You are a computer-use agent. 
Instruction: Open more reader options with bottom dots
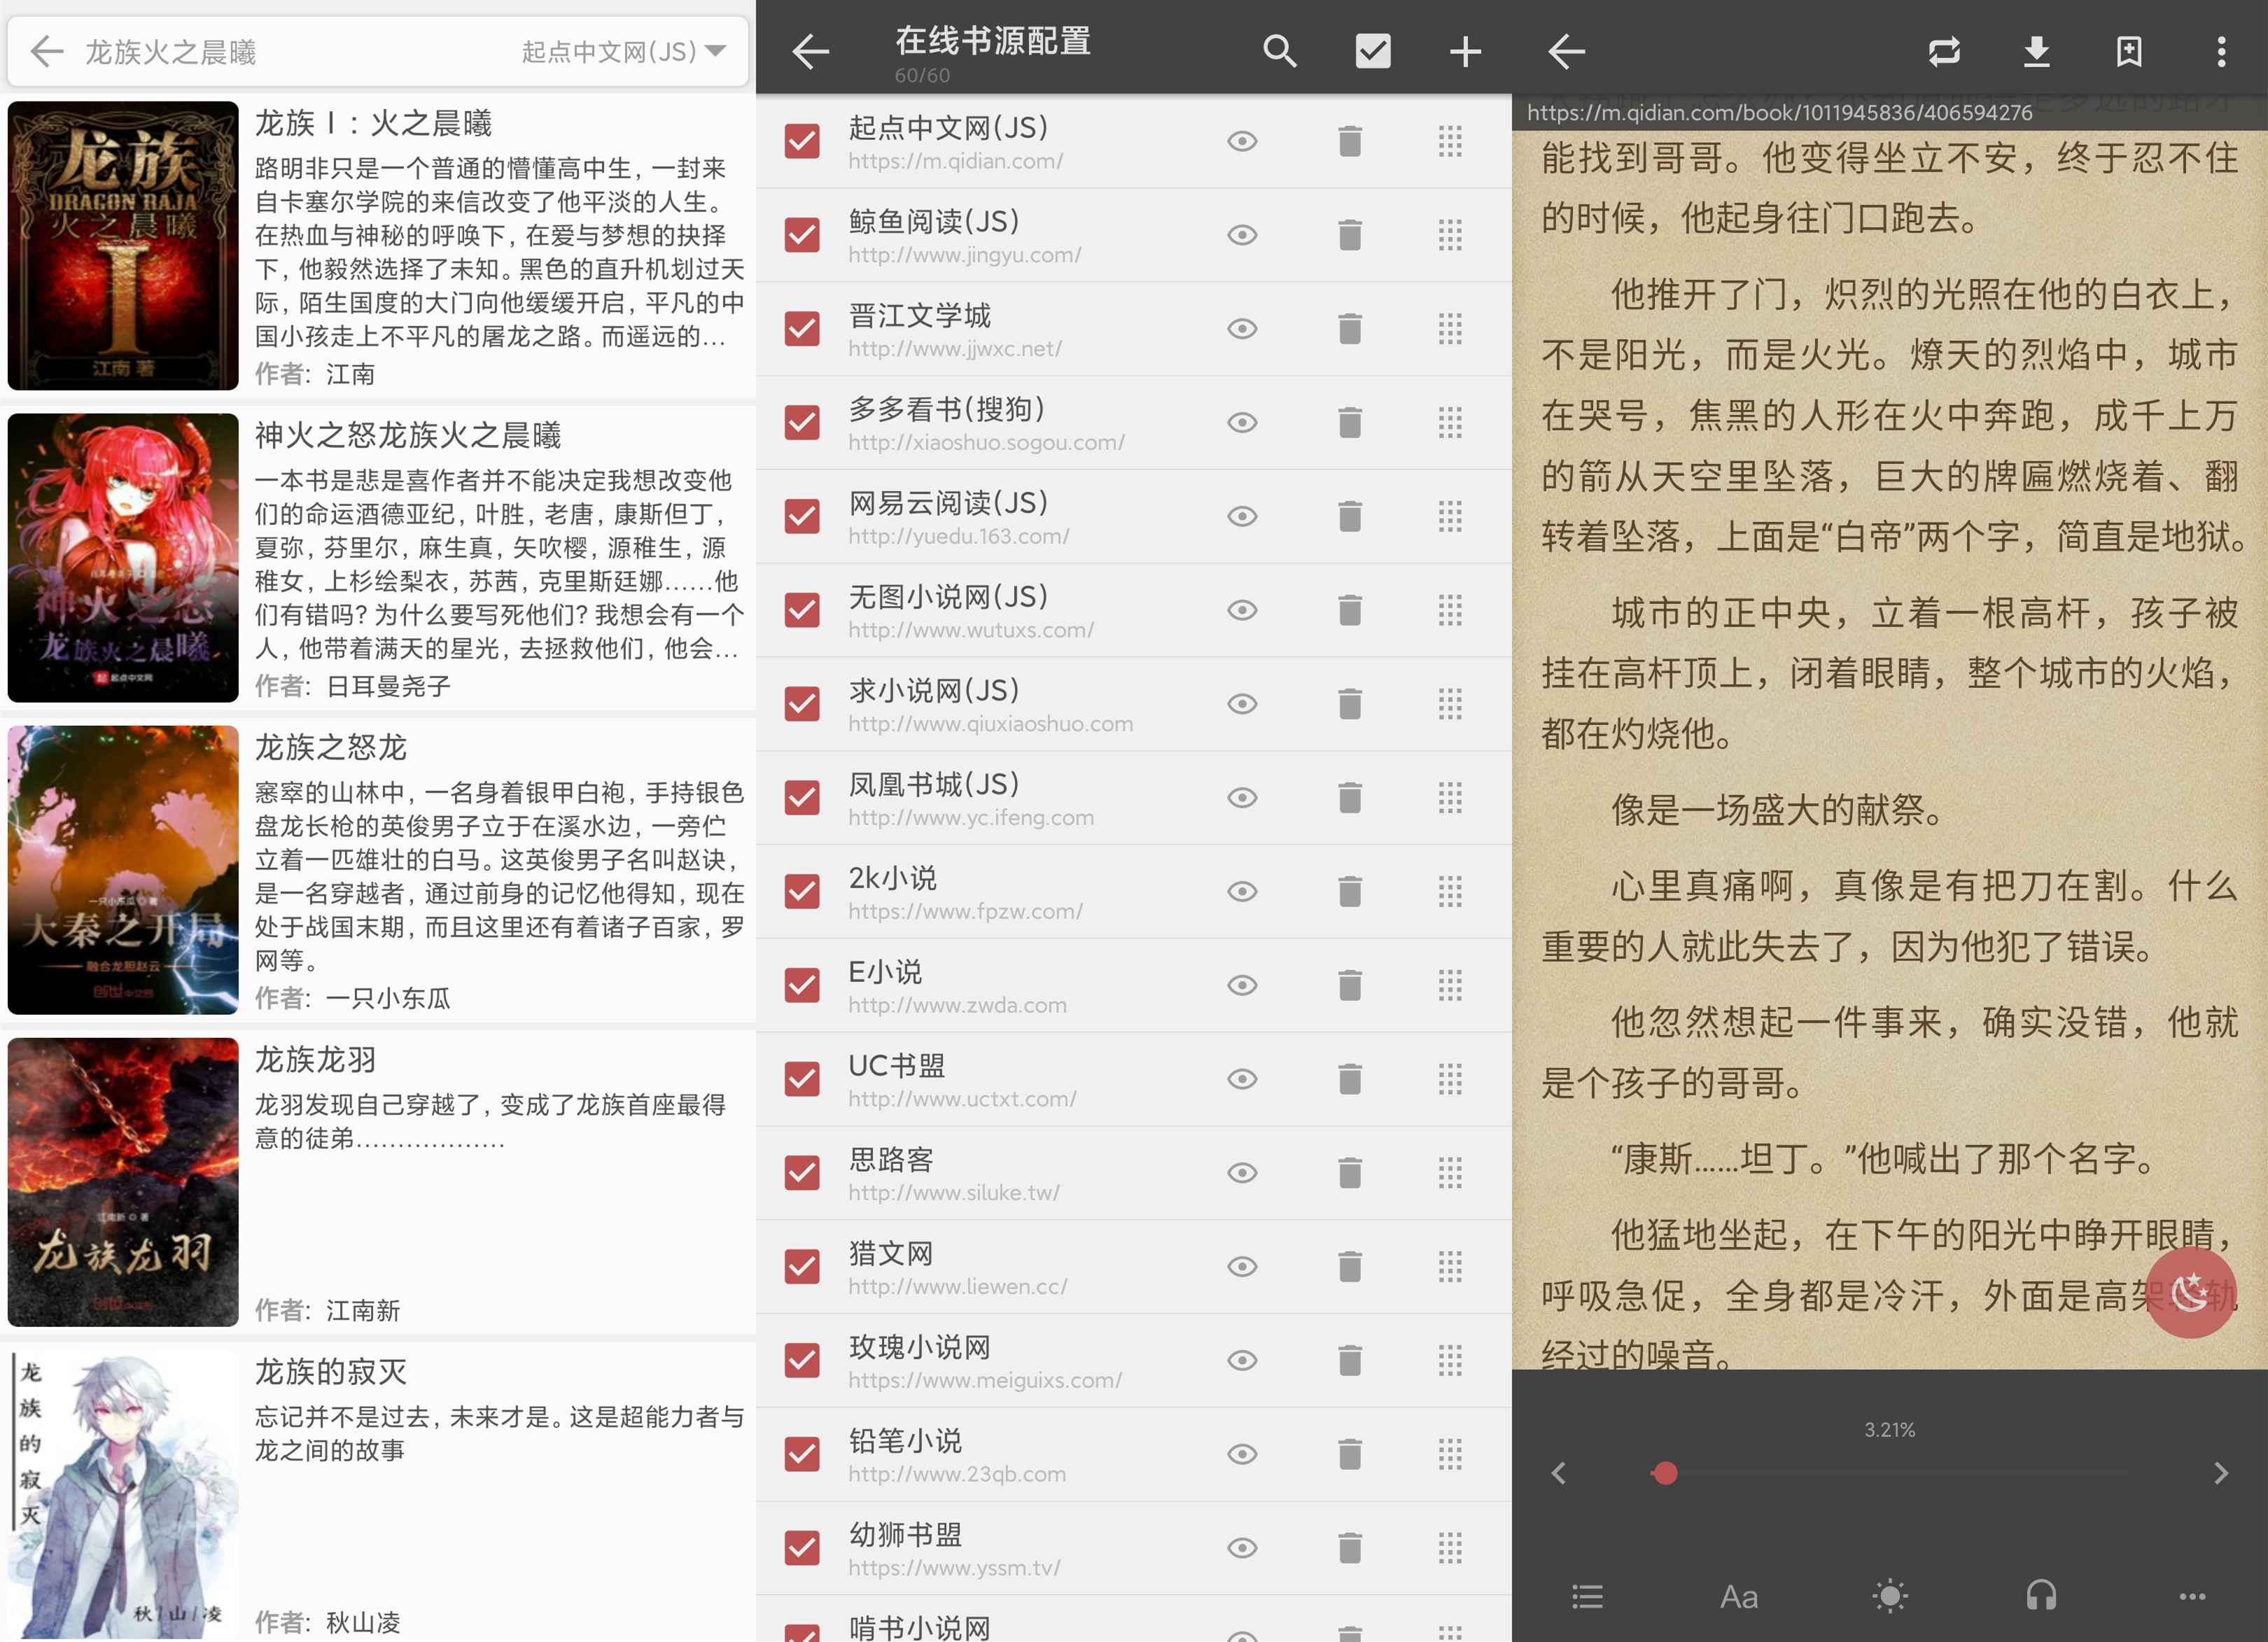click(2192, 1597)
